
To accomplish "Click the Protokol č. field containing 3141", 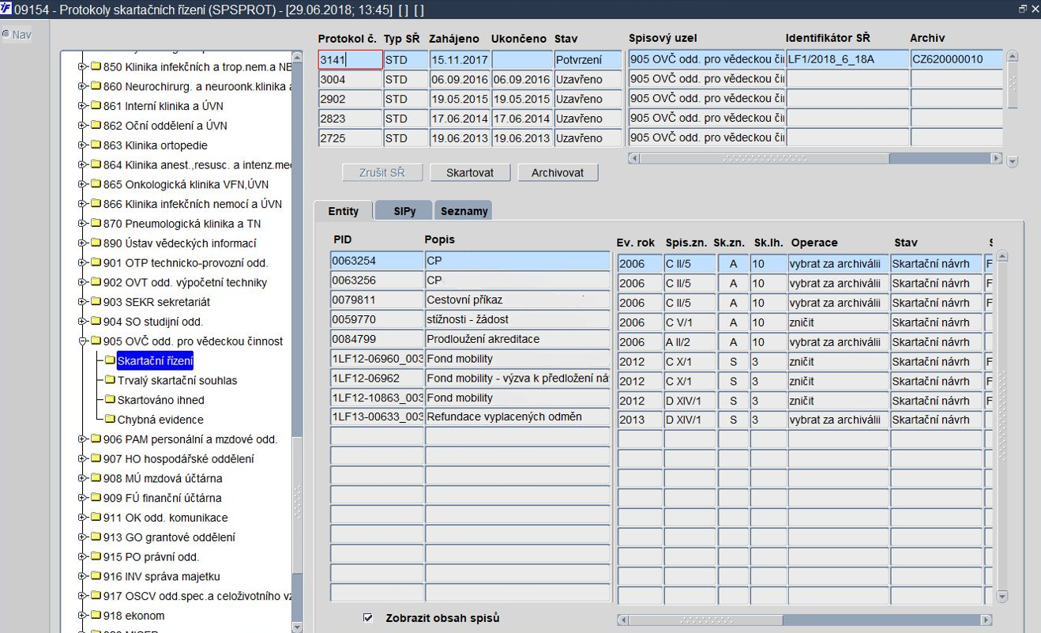I will (x=350, y=60).
